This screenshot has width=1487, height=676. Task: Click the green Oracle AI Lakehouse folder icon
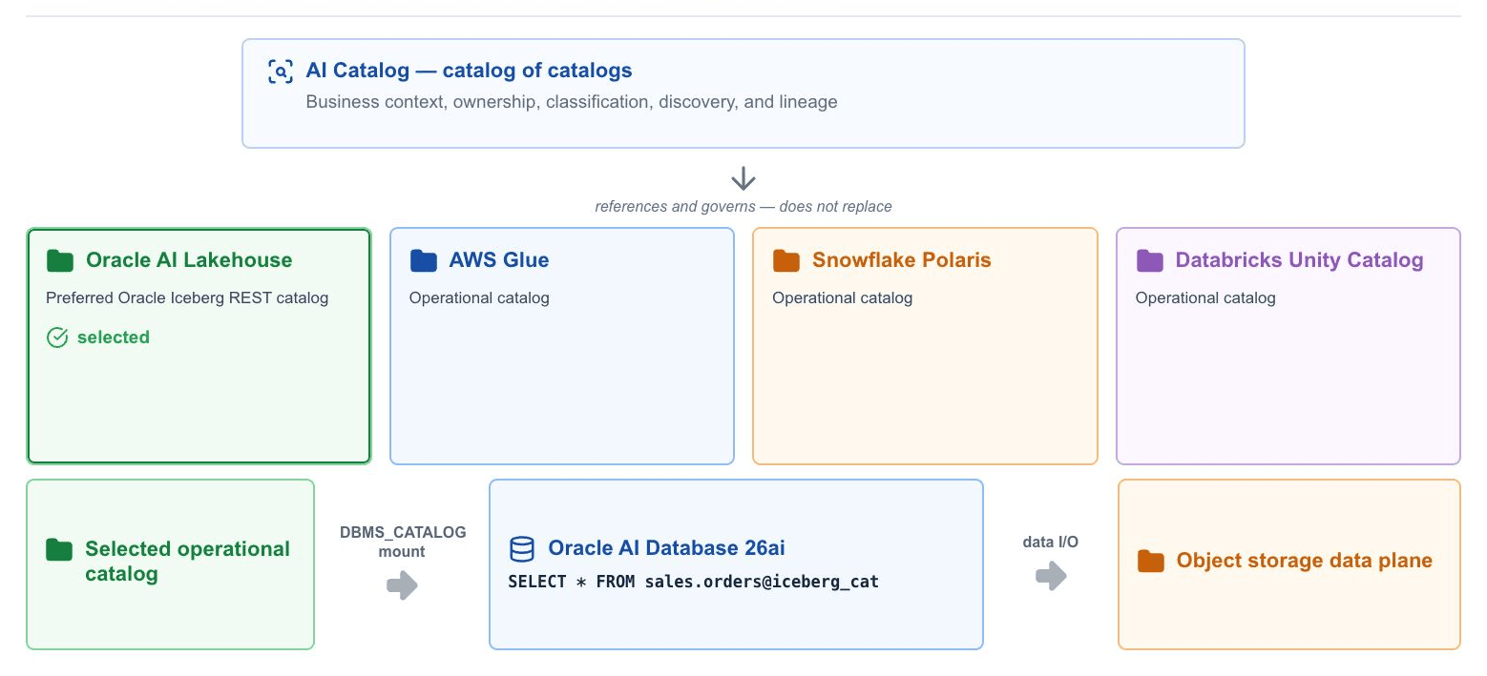pyautogui.click(x=60, y=260)
